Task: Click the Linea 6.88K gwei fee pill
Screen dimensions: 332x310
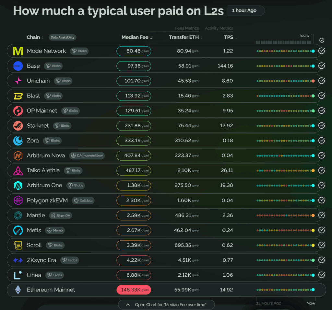Action: 134,275
